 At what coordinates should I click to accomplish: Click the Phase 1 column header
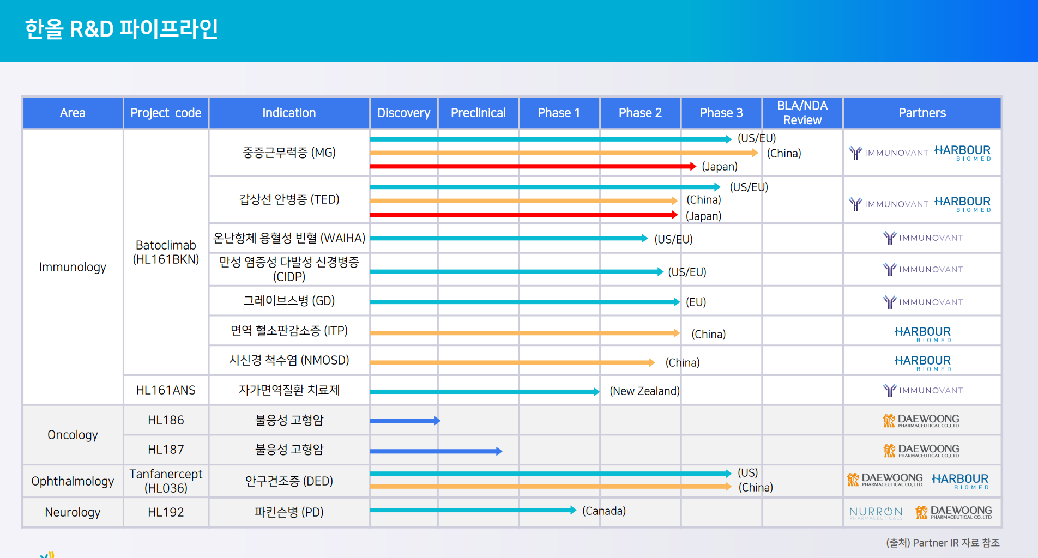click(559, 113)
